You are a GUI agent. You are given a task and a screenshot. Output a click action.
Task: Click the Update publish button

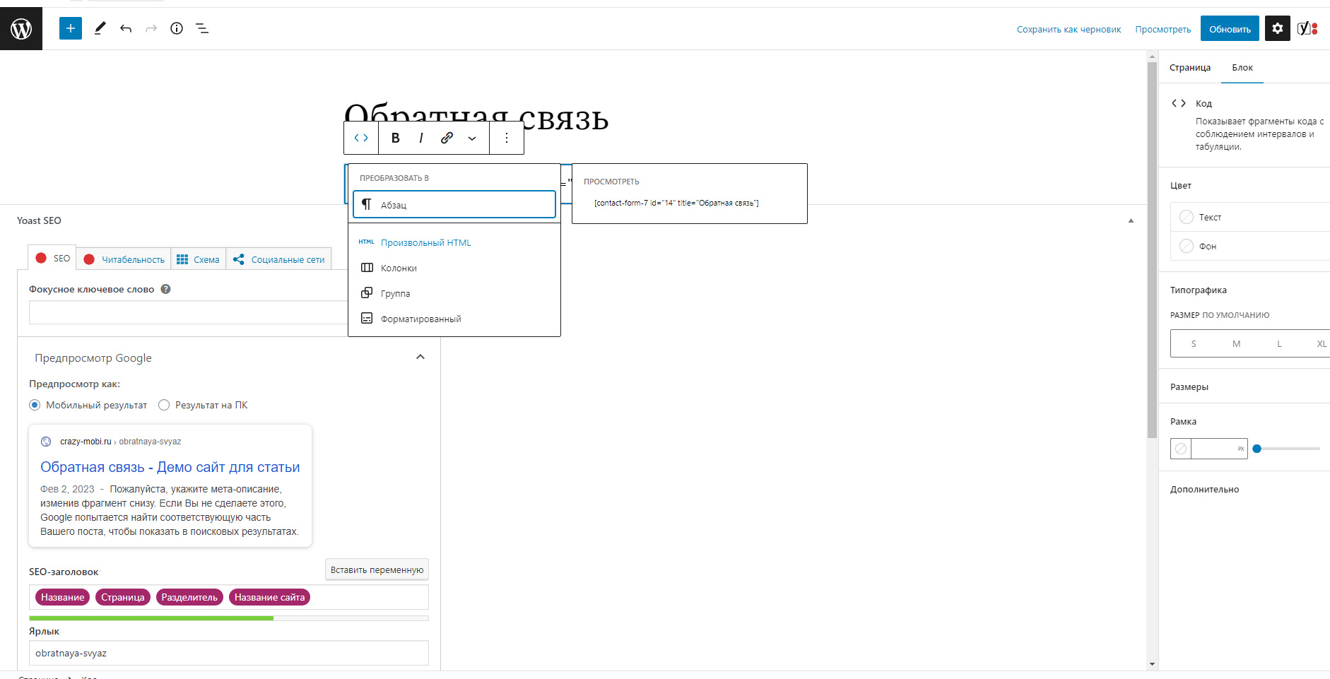[1229, 29]
